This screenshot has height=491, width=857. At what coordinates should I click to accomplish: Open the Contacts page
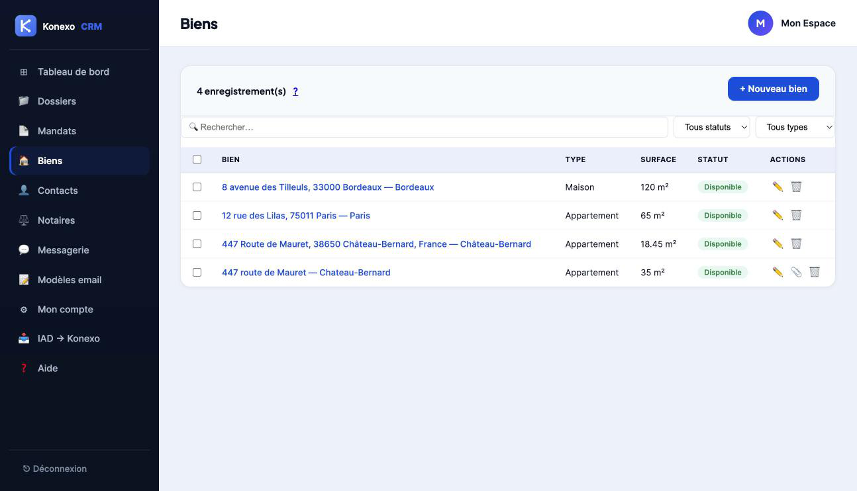point(79,191)
